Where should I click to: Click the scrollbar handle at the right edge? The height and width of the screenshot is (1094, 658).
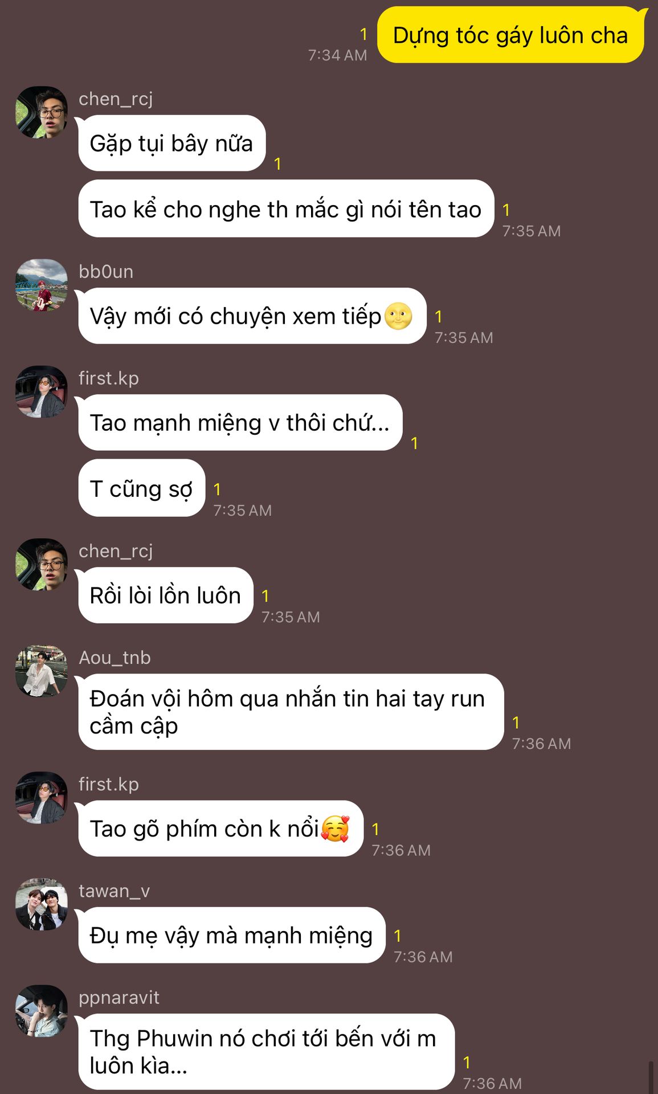(x=651, y=1077)
